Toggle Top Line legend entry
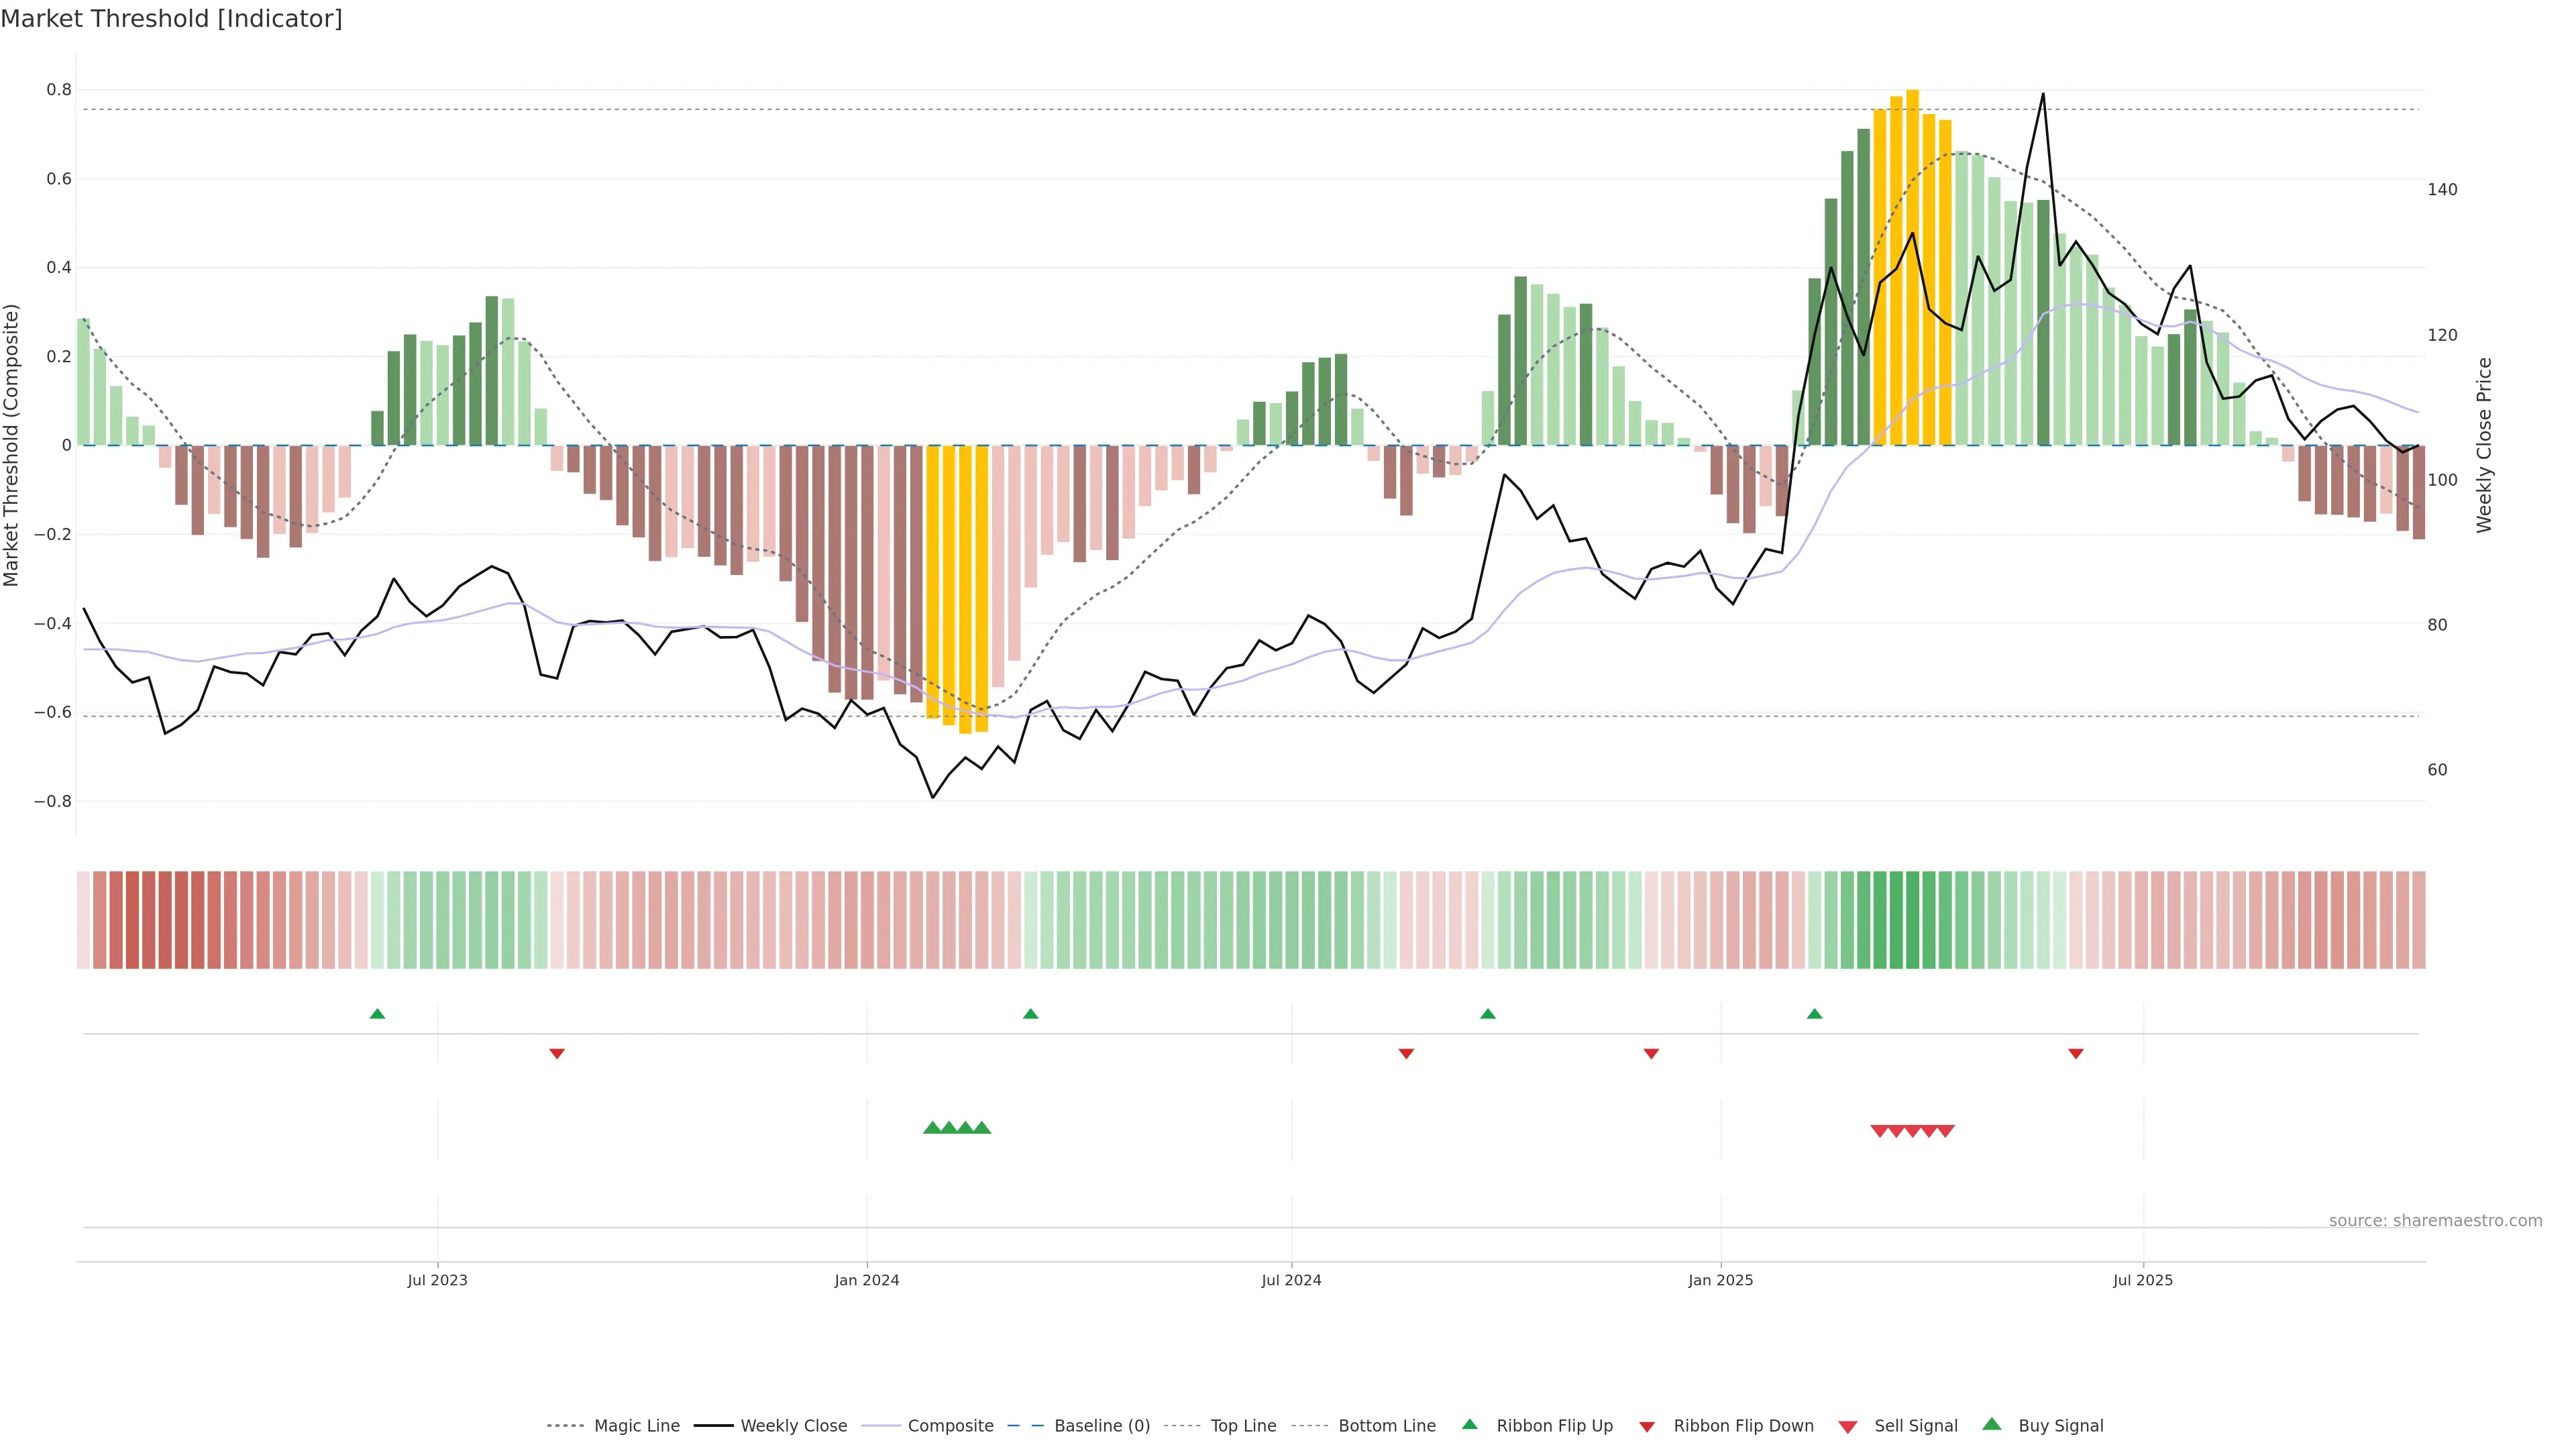Viewport: 2576px width, 1449px height. pyautogui.click(x=1243, y=1426)
